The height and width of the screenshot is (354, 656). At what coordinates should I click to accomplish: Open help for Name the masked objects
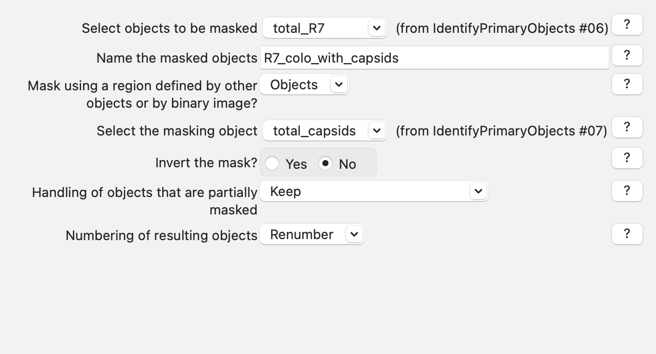click(627, 55)
